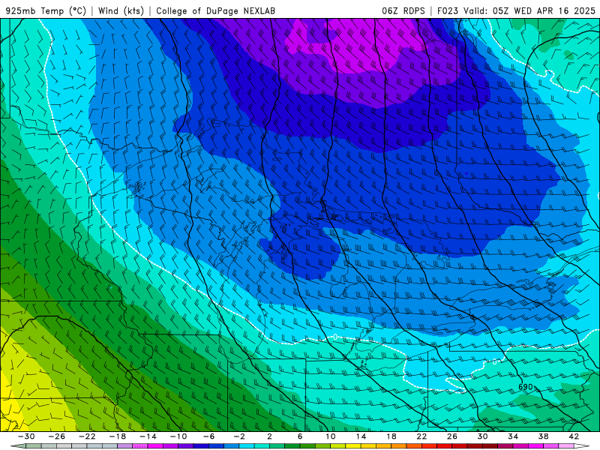Click the "26" colorbar tick label
600x450 pixels.
click(452, 436)
